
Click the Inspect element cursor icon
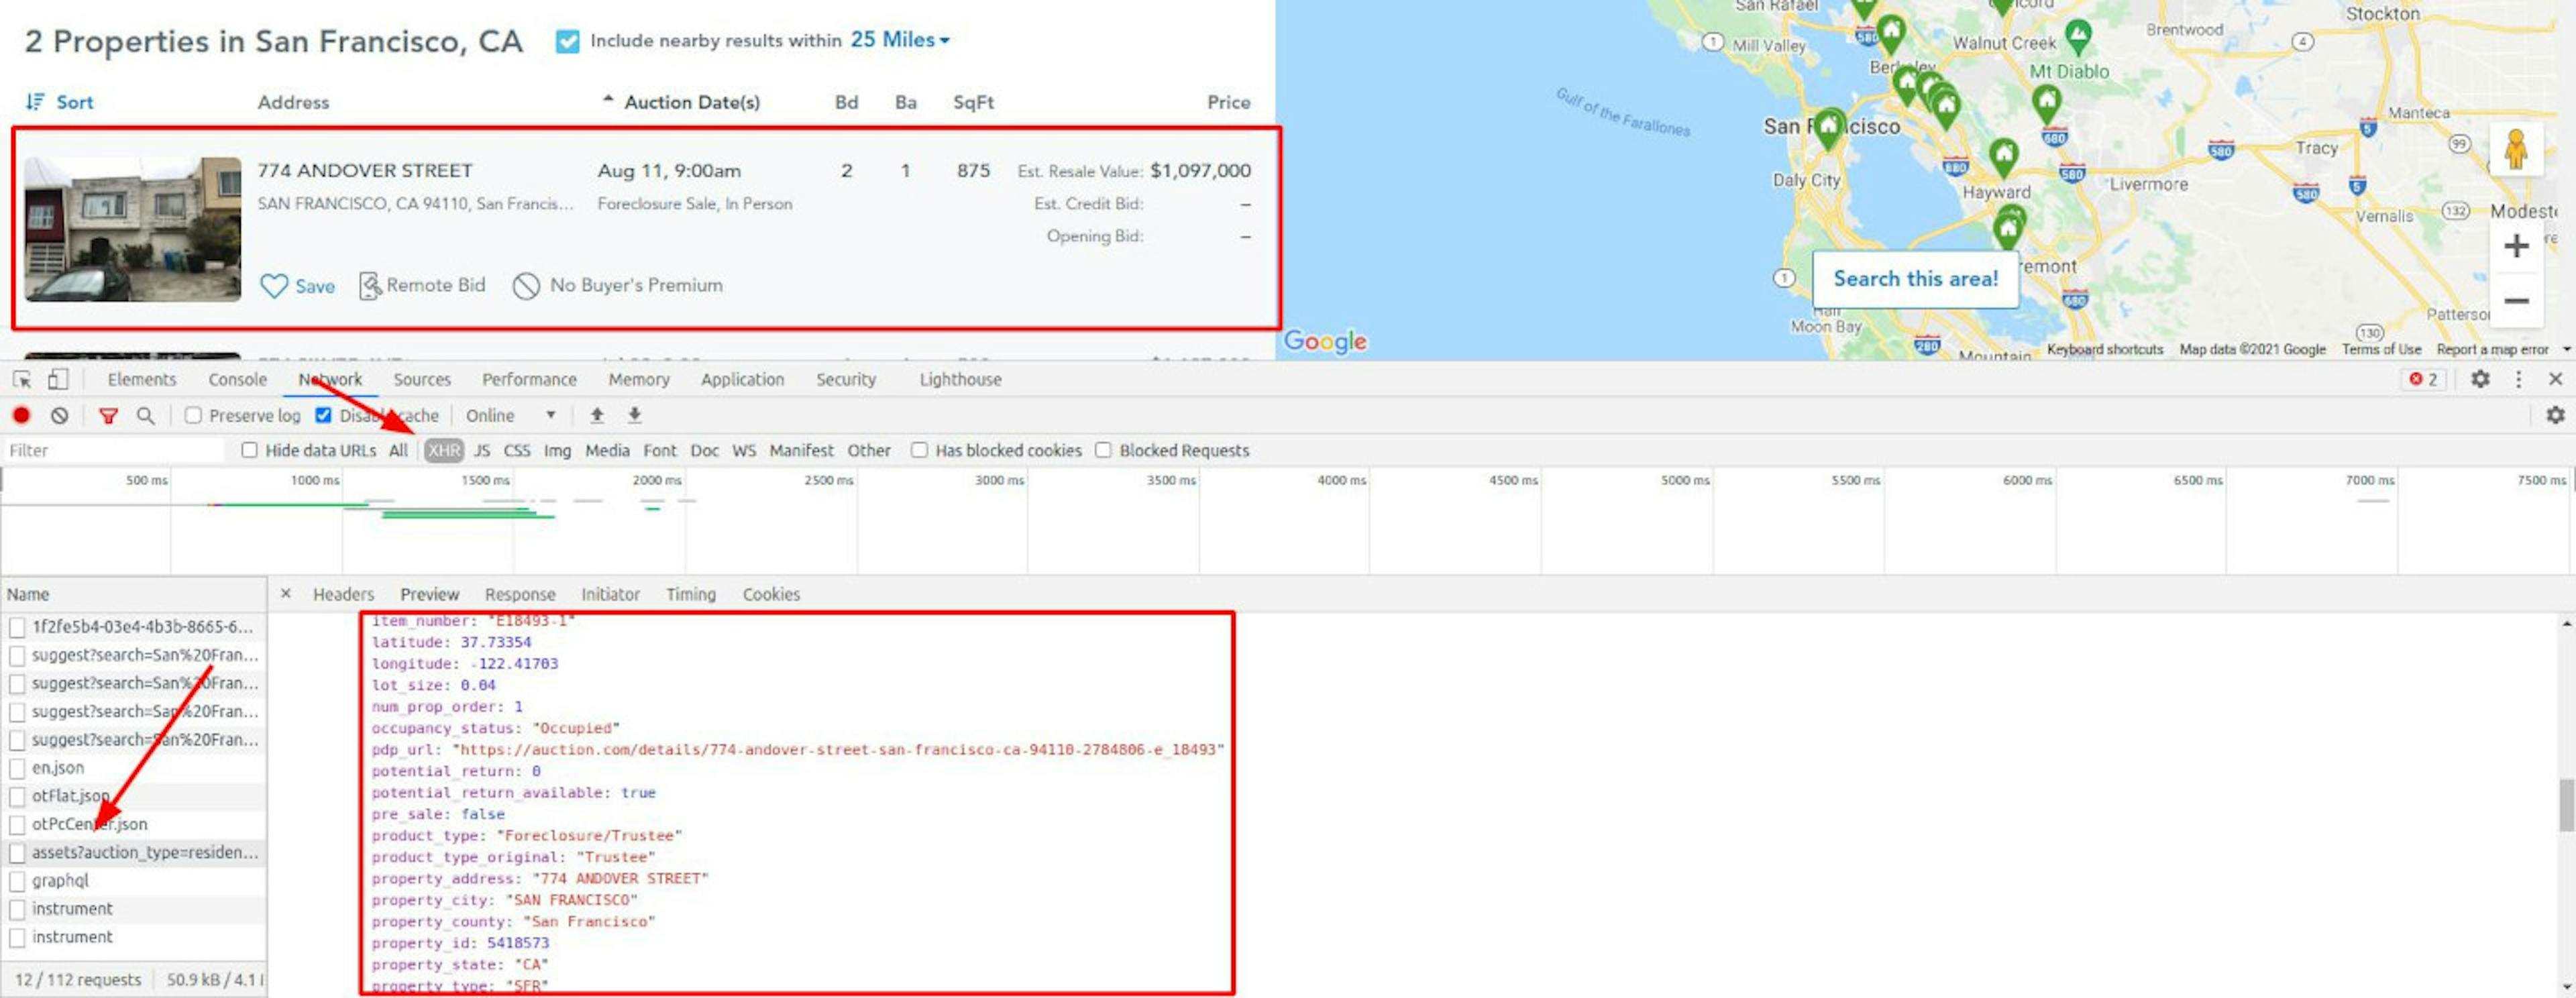click(x=23, y=379)
